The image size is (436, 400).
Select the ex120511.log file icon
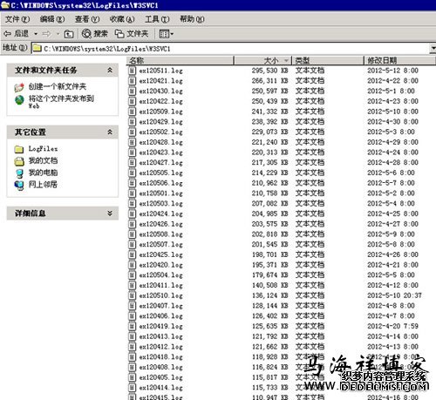coord(132,71)
